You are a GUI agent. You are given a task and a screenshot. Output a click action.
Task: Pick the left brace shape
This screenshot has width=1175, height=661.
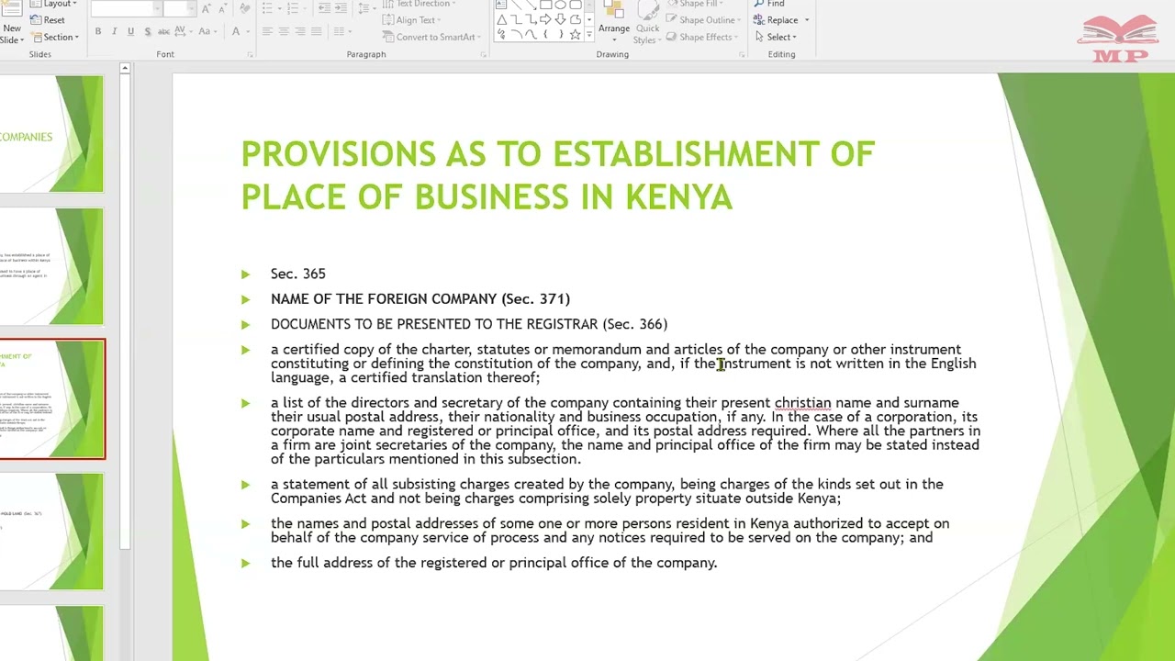tap(546, 35)
